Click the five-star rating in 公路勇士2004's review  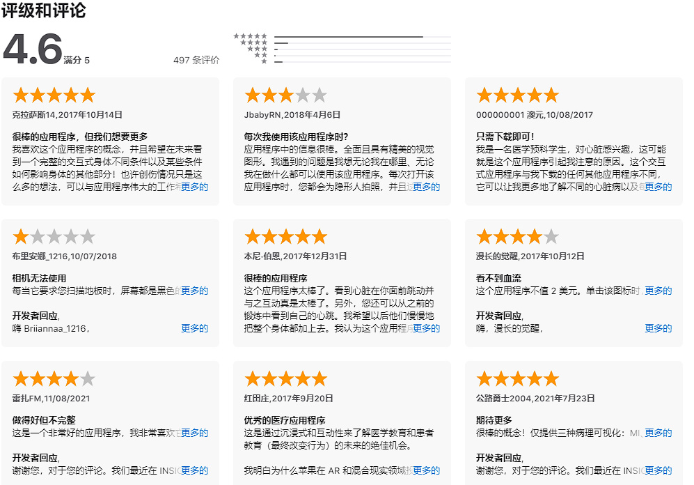pos(517,379)
